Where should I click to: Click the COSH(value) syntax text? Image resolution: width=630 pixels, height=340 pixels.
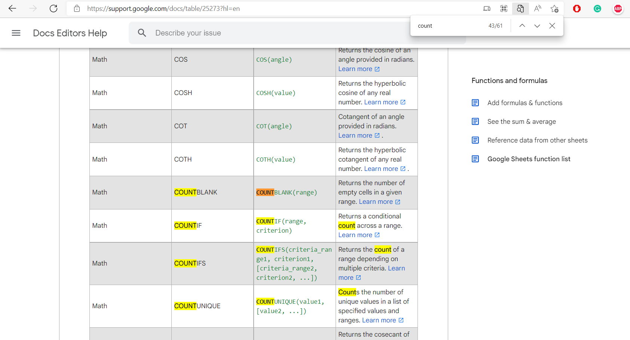click(276, 93)
